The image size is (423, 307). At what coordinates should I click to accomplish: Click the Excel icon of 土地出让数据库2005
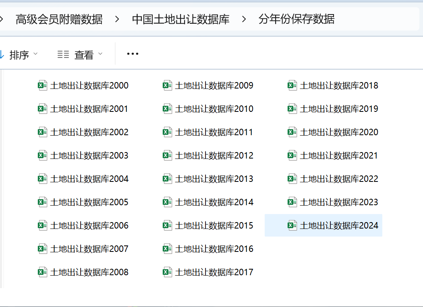click(x=43, y=202)
